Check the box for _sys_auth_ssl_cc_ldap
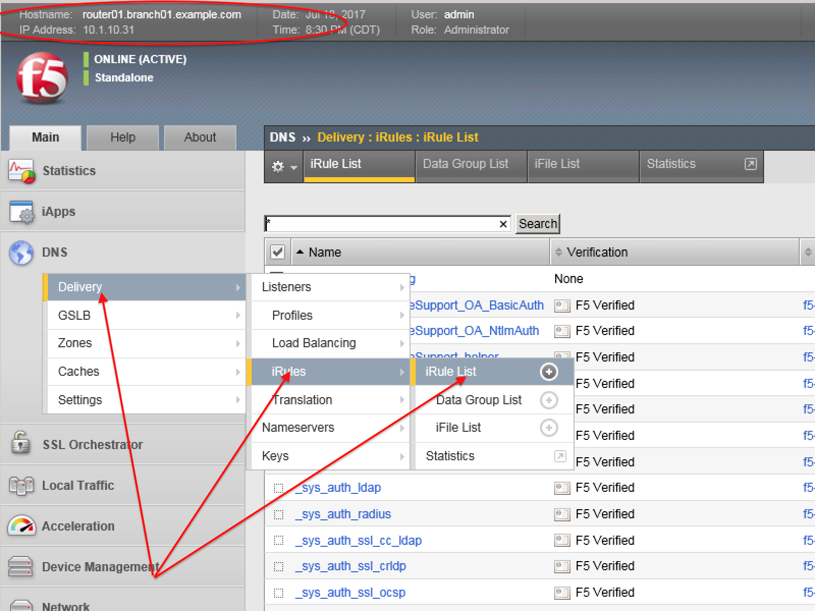Viewport: 815px width, 611px height. pyautogui.click(x=279, y=540)
